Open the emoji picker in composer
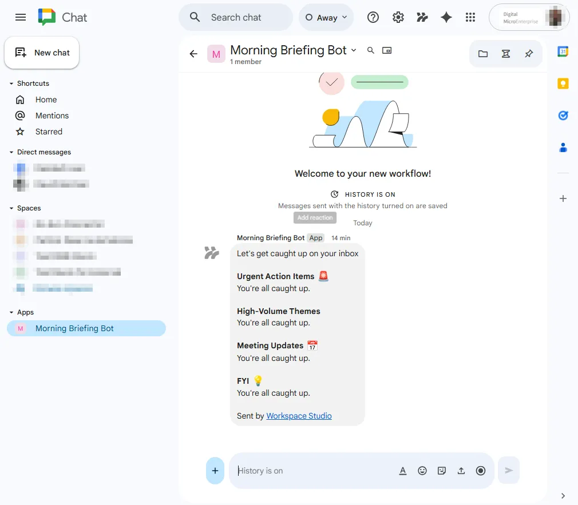 (x=422, y=471)
